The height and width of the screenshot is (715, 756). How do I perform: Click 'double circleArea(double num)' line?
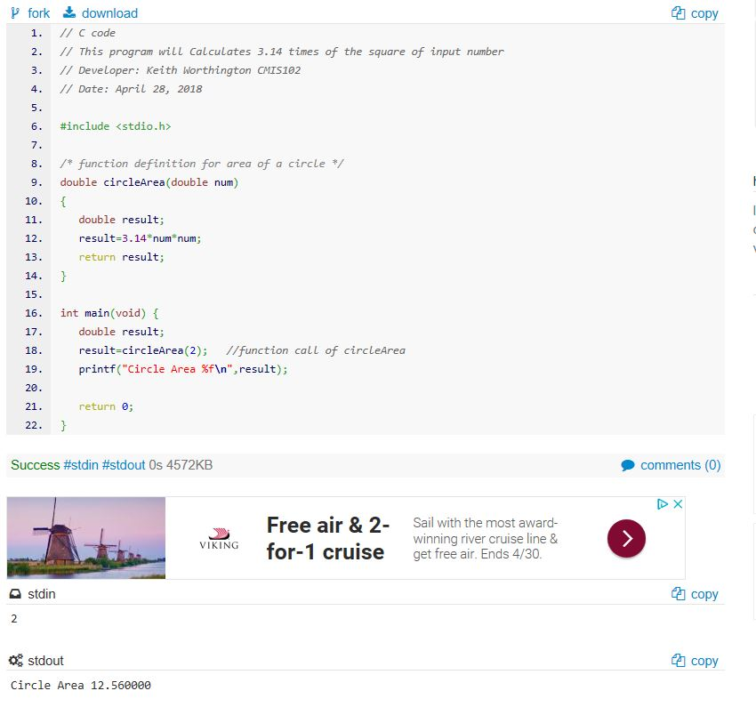tap(149, 182)
